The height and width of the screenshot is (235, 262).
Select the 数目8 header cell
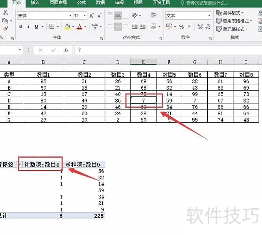[x=246, y=74]
